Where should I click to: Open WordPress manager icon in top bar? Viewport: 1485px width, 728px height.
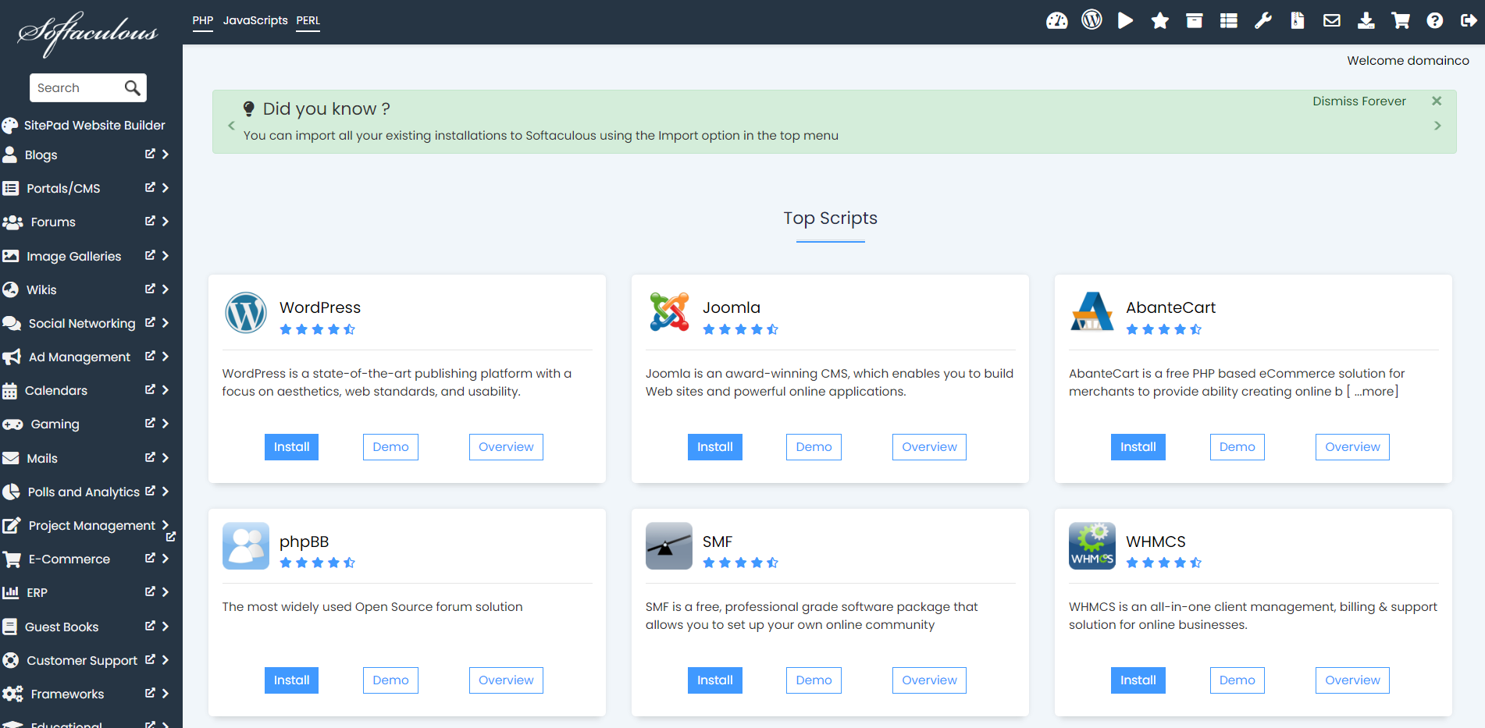1091,20
